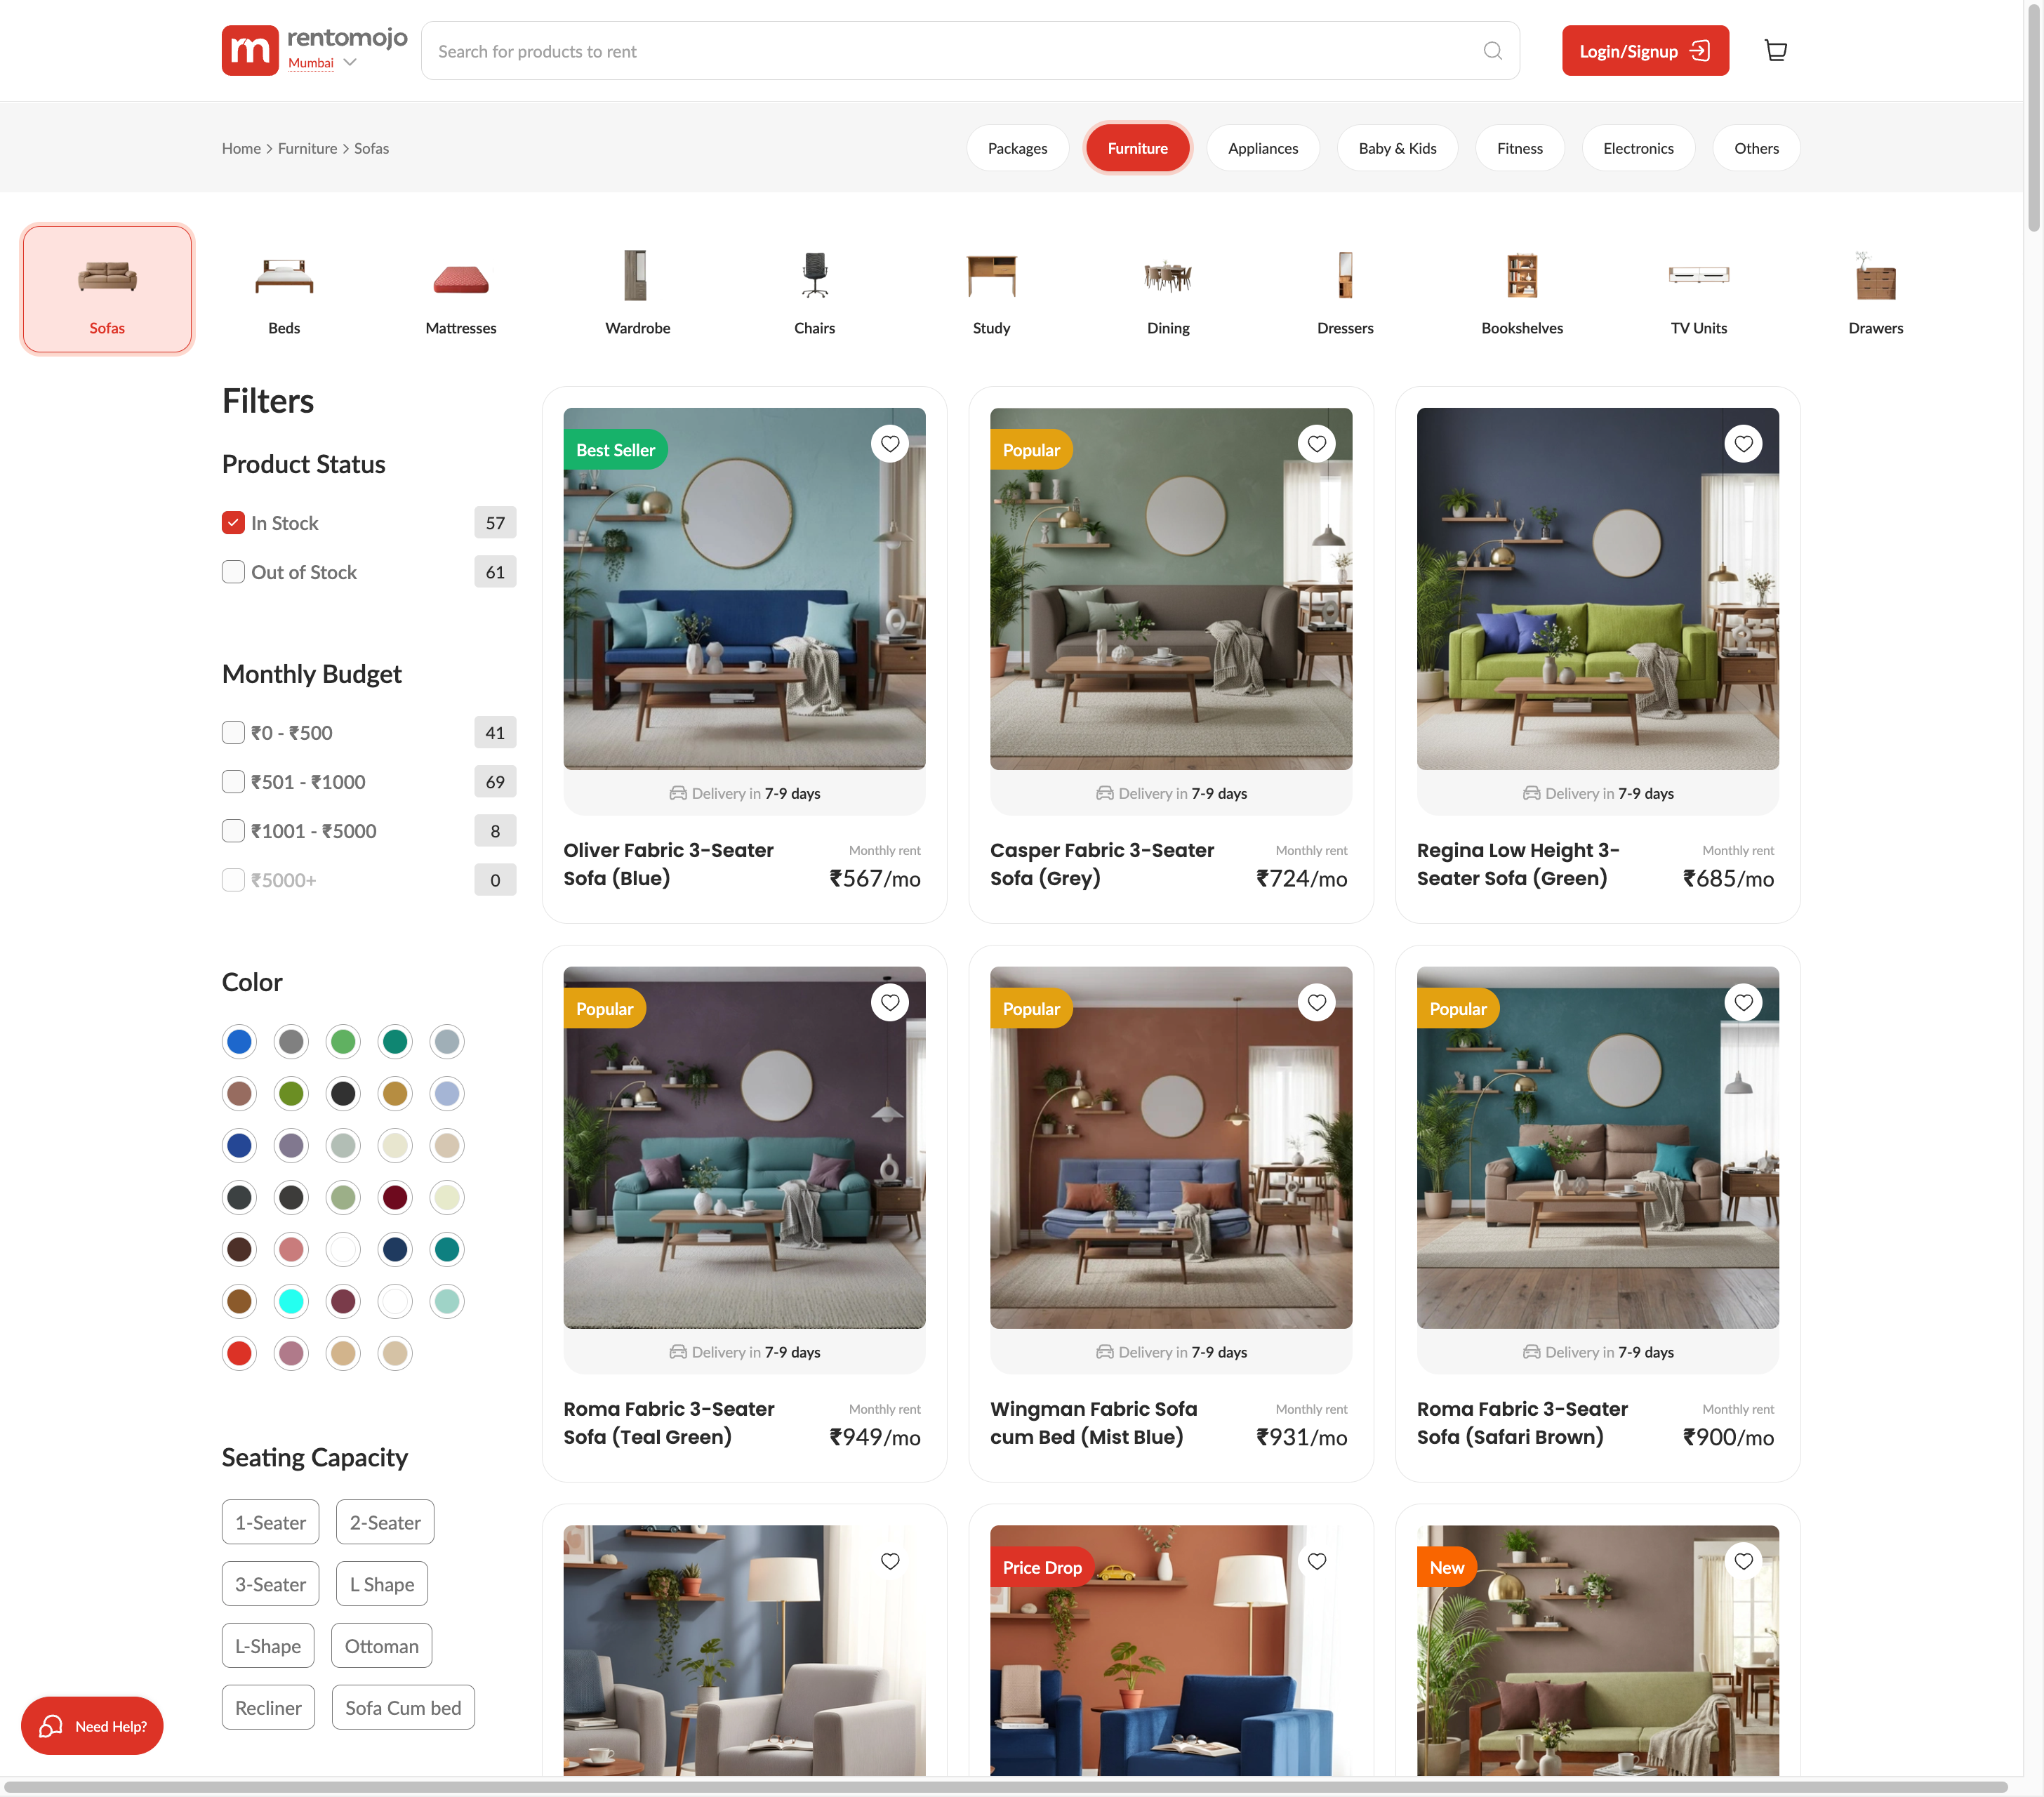The image size is (2044, 1797).
Task: Toggle the Recliner capacity filter
Action: point(268,1708)
